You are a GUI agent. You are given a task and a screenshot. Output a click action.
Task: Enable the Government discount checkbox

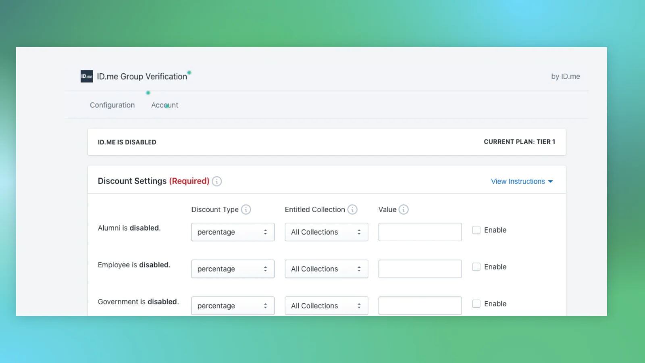coord(476,304)
